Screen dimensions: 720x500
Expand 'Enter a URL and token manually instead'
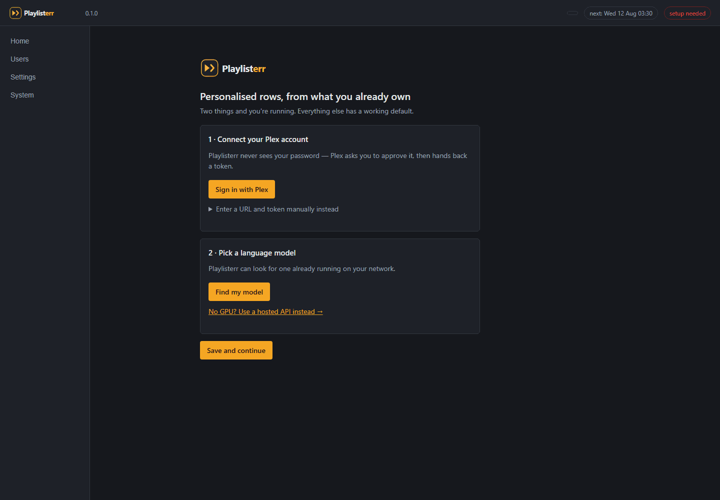(x=273, y=209)
